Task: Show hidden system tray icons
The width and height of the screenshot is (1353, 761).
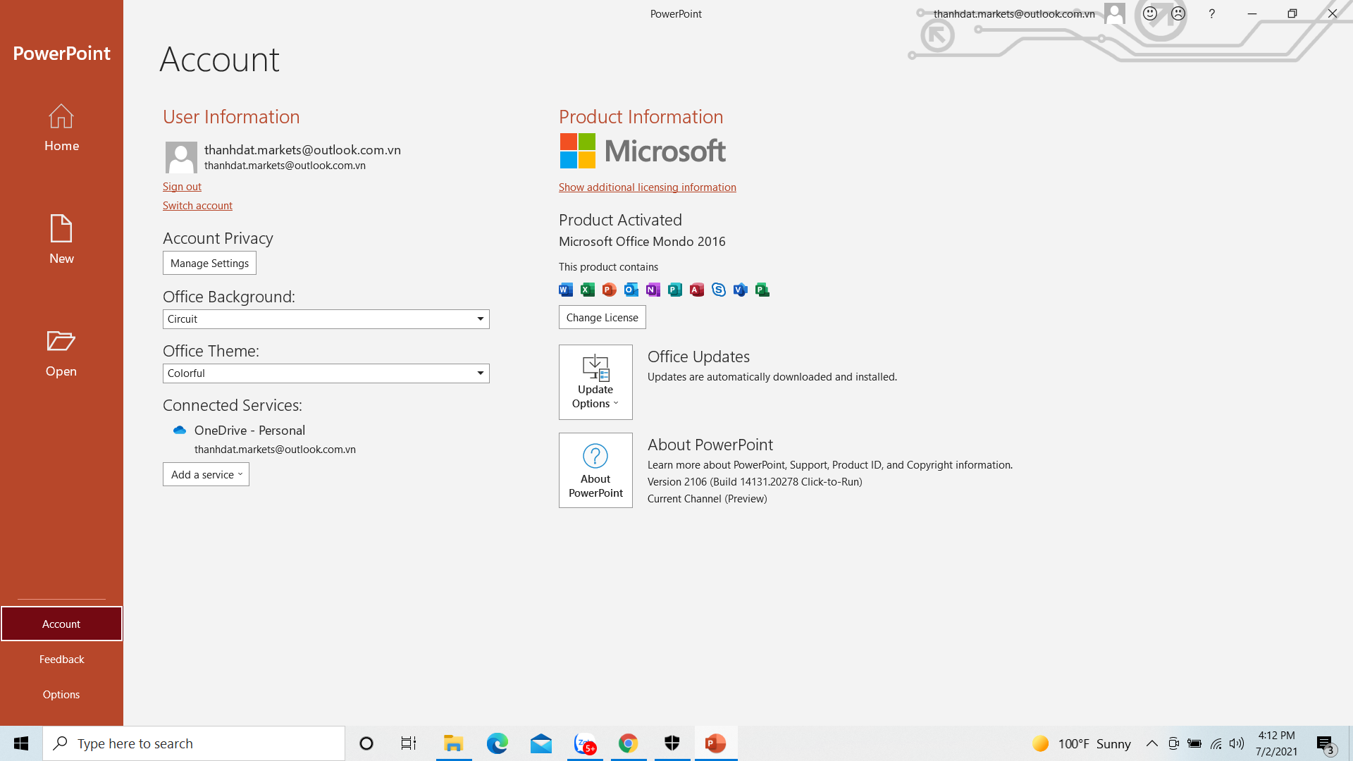Action: point(1152,743)
